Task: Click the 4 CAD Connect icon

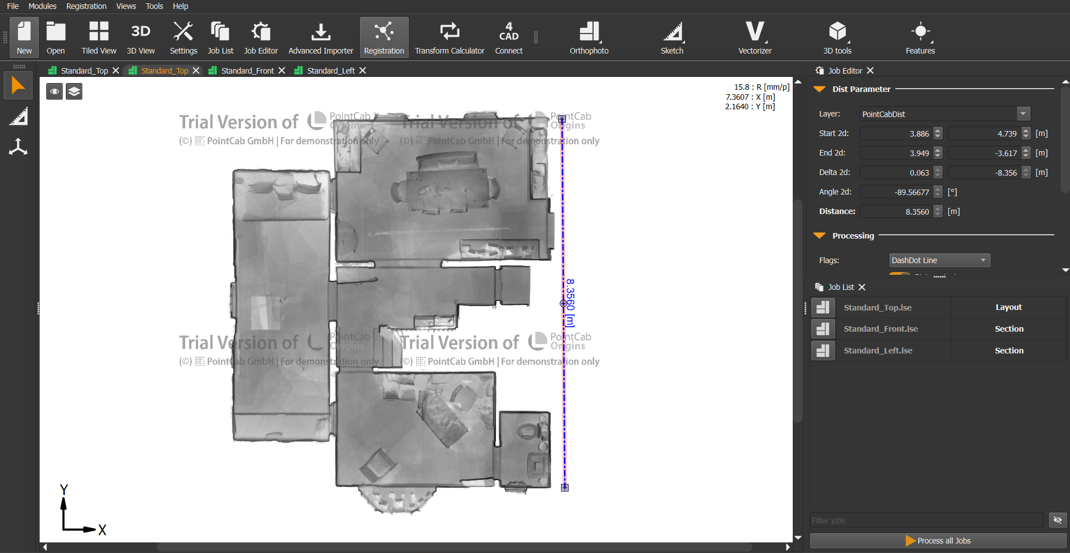Action: [509, 37]
